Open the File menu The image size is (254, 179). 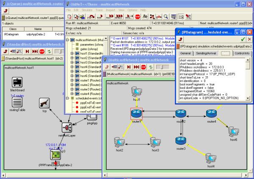click(69, 10)
